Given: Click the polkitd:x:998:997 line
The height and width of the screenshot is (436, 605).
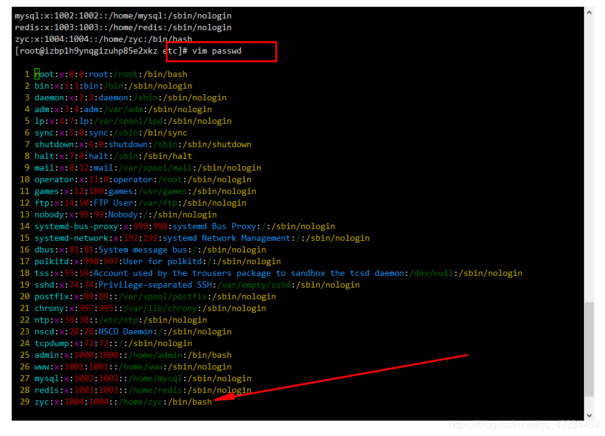Looking at the screenshot, I should (158, 262).
